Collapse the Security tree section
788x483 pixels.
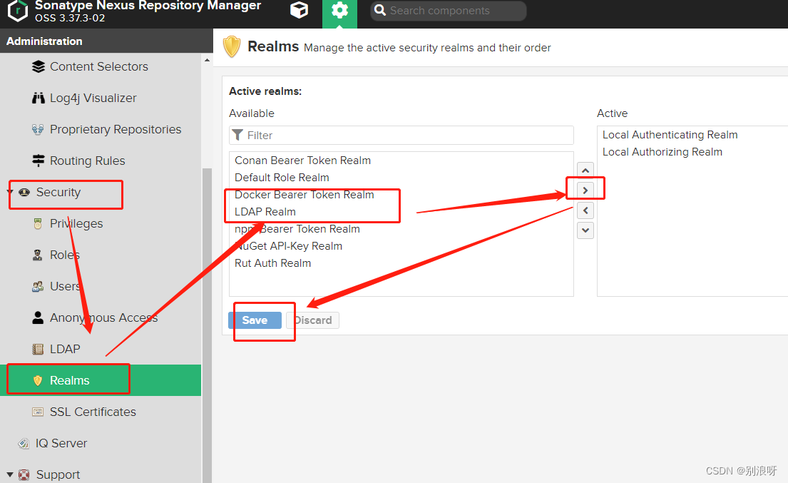point(10,192)
